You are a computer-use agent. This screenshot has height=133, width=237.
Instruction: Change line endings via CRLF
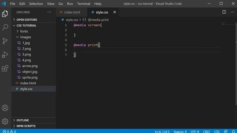click(x=207, y=132)
